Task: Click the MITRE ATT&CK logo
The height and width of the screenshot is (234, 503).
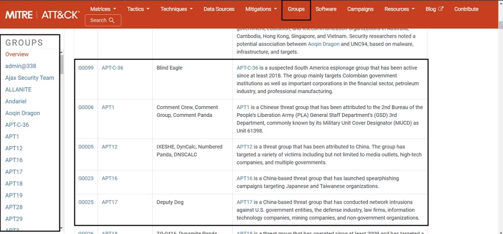Action: pyautogui.click(x=42, y=14)
